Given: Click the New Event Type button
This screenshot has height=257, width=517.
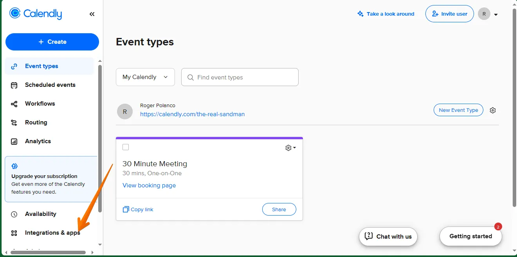Looking at the screenshot, I should pos(458,110).
